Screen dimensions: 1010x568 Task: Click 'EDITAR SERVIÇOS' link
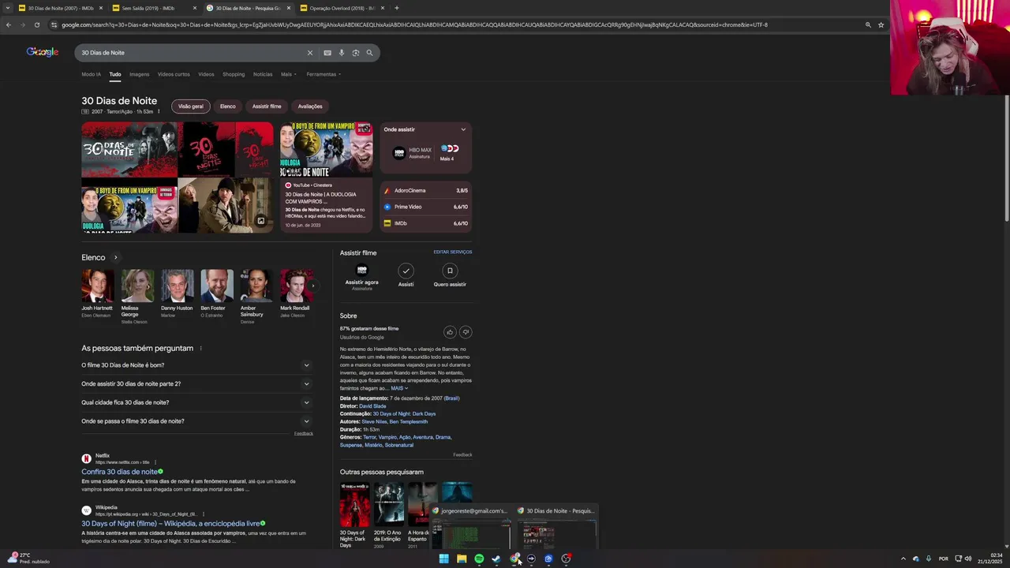(x=453, y=252)
